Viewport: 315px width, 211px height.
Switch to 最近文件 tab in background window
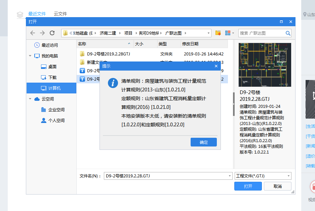pyautogui.click(x=37, y=14)
